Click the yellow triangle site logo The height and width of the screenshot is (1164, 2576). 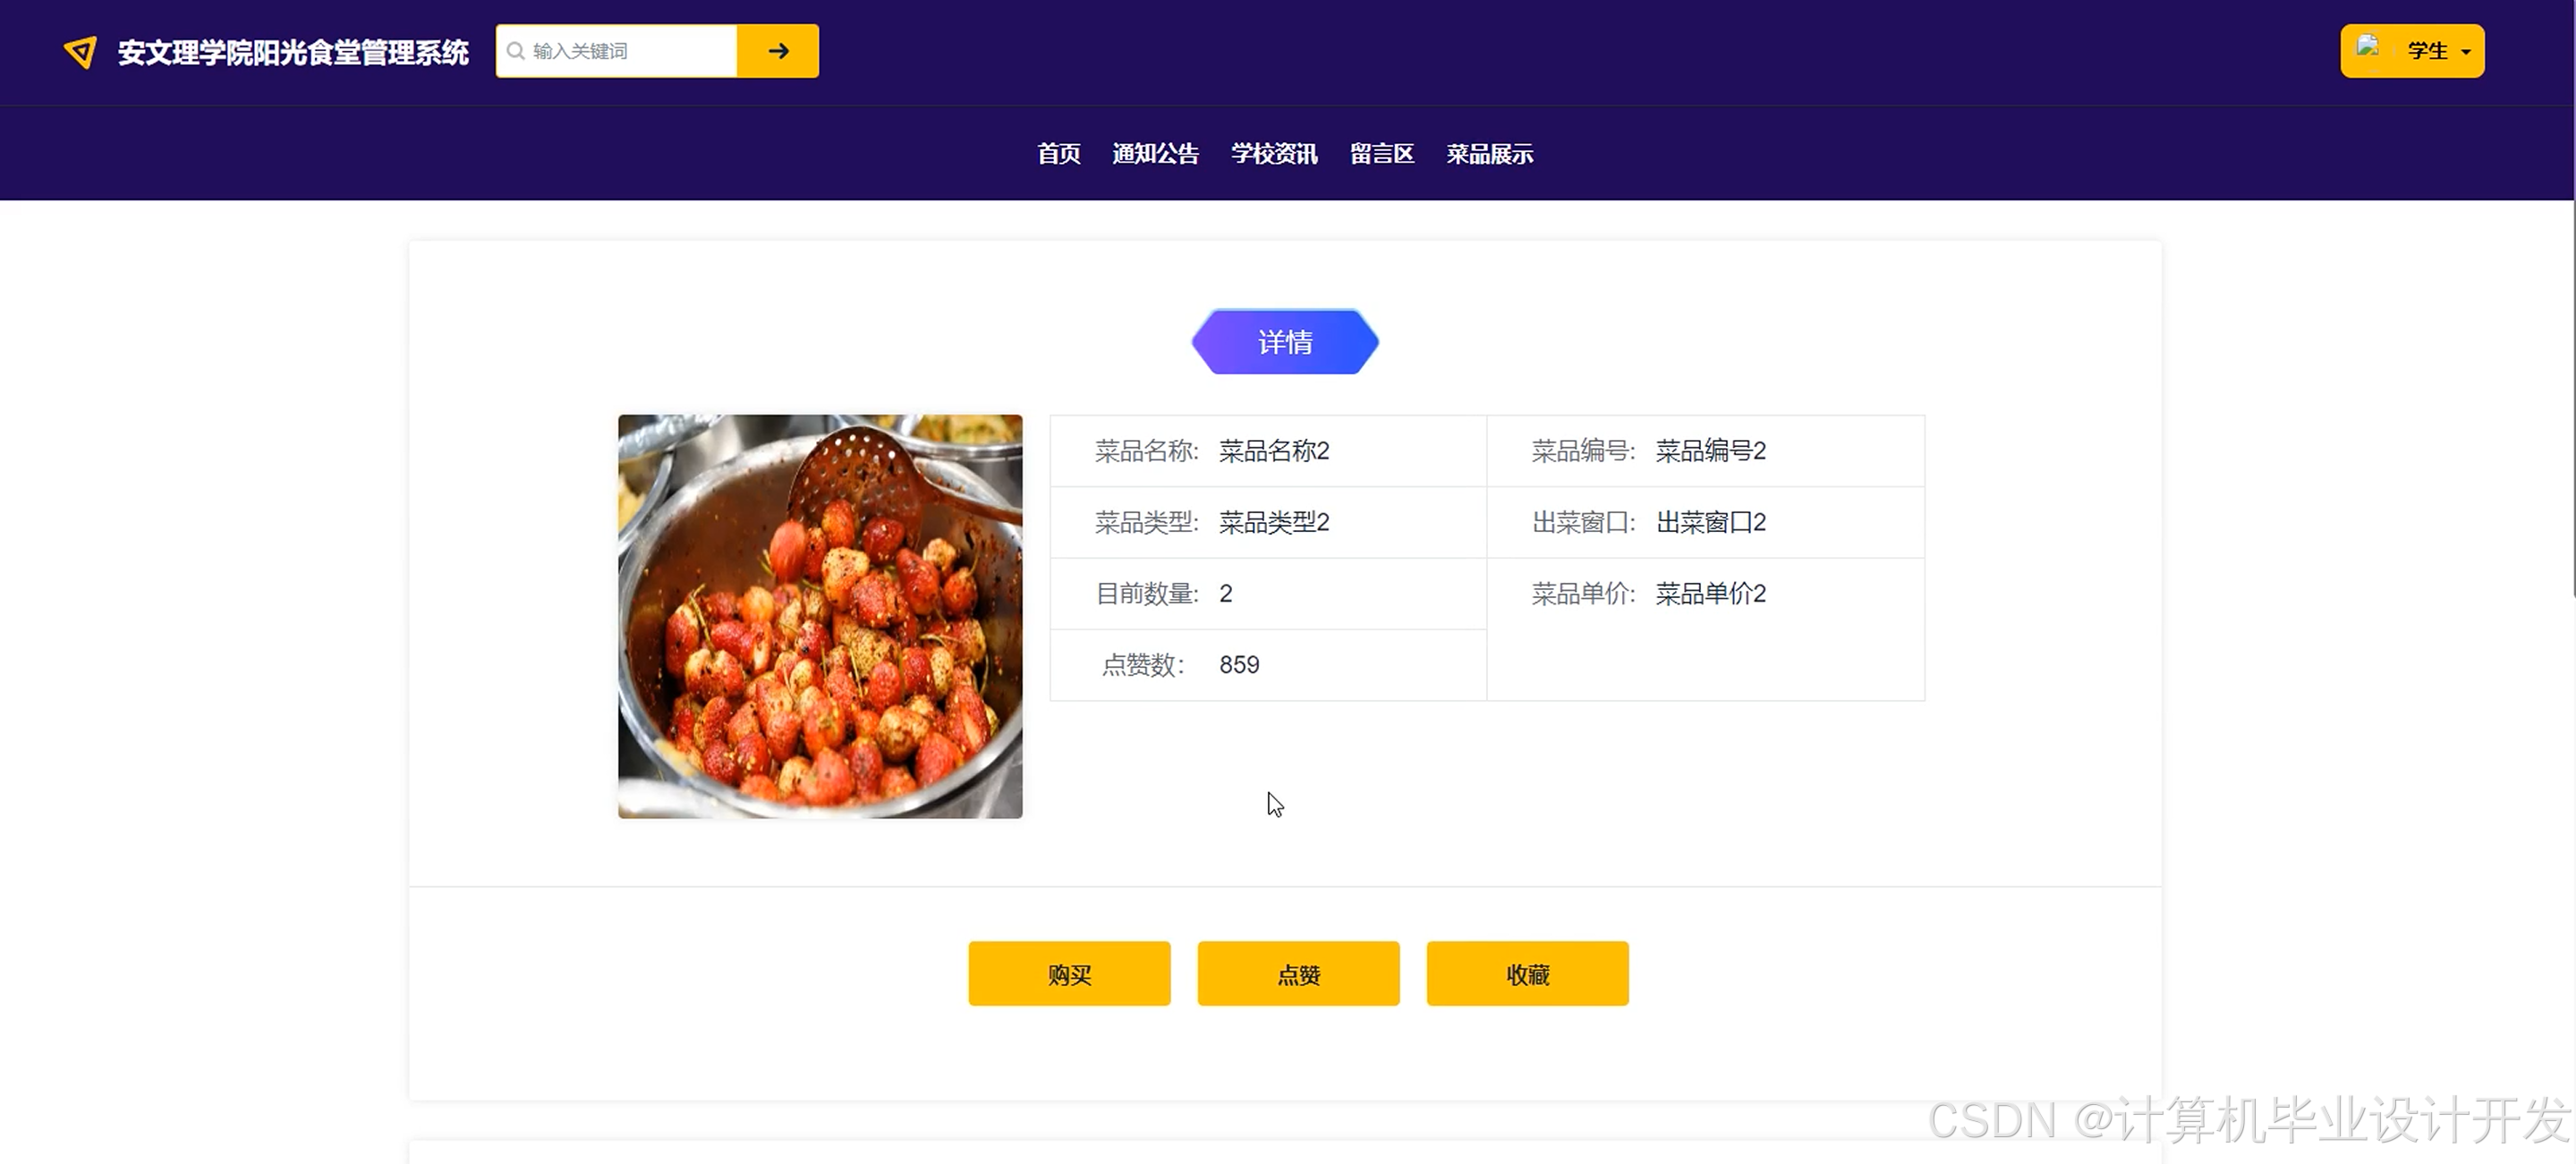point(80,52)
